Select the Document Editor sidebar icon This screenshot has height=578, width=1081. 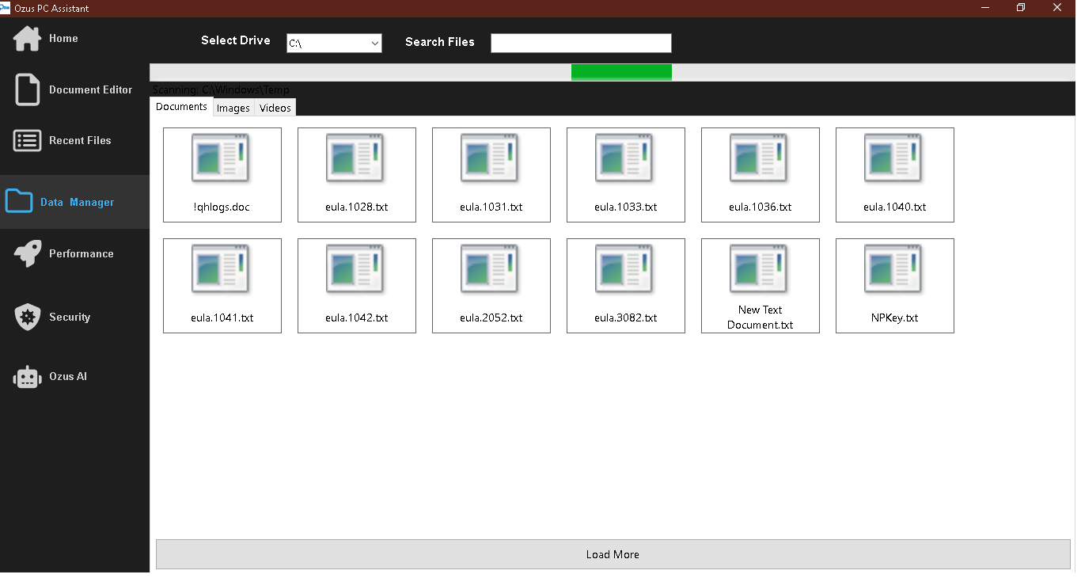(x=27, y=89)
